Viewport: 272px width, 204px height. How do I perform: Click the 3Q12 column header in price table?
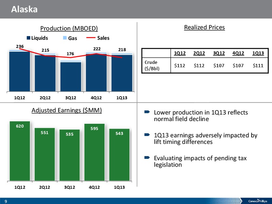pos(219,53)
